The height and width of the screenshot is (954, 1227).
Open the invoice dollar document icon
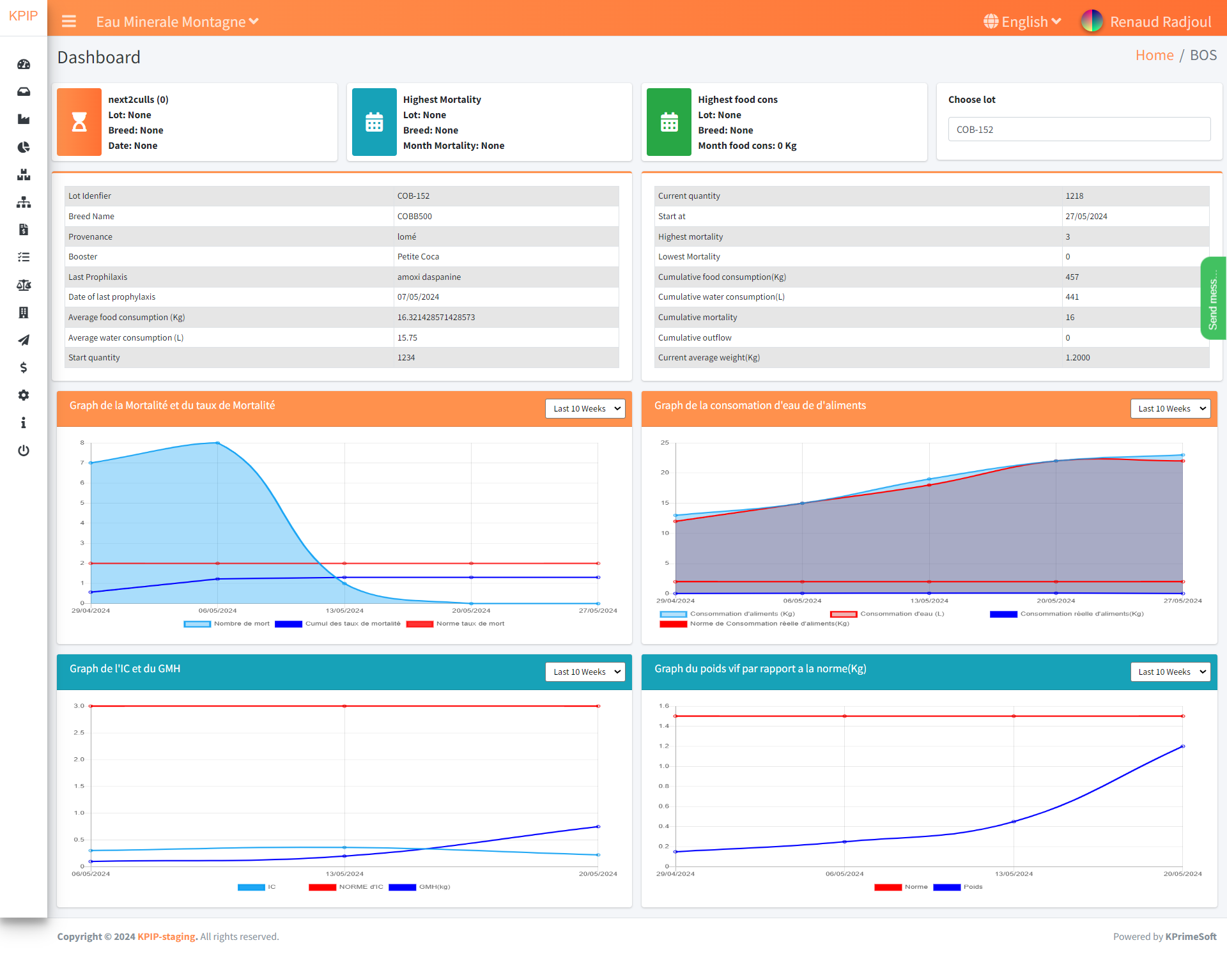coord(24,230)
